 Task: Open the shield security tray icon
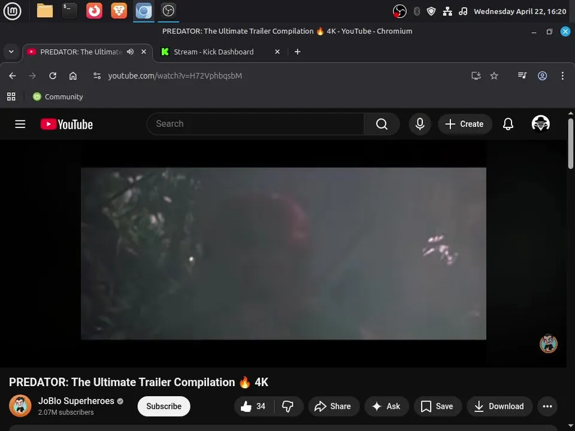(x=431, y=11)
